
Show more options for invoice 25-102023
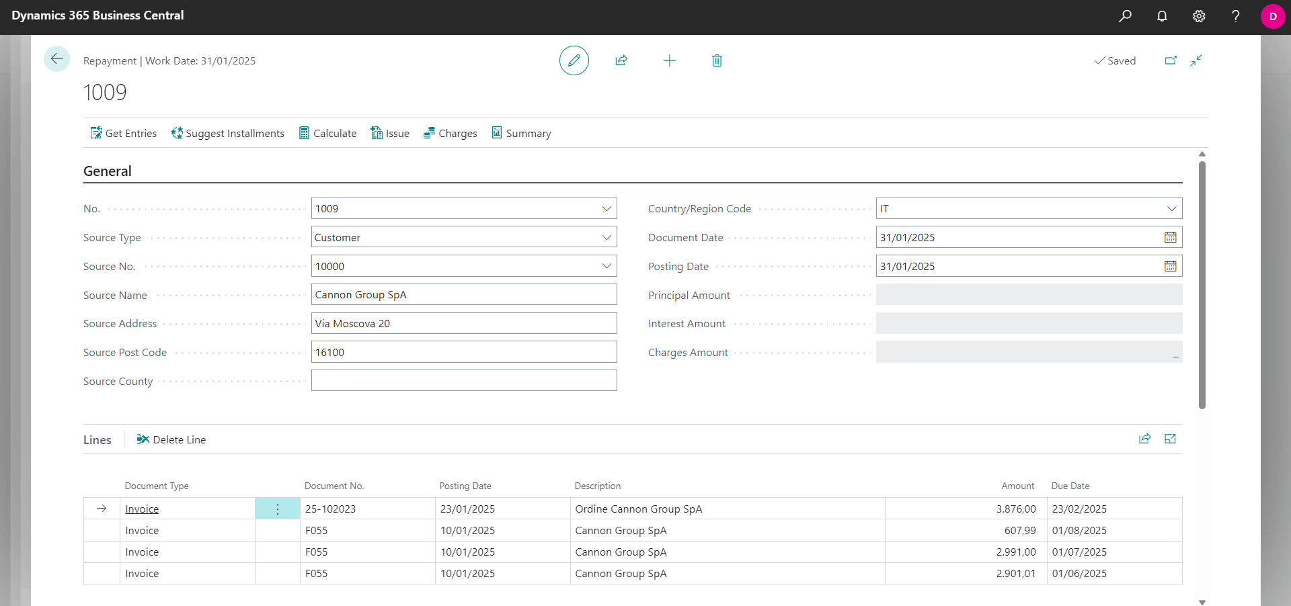(278, 509)
